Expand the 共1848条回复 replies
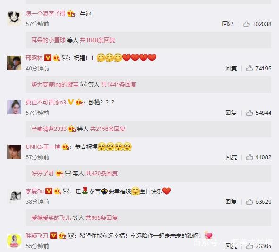279x252 pixels. [97, 40]
